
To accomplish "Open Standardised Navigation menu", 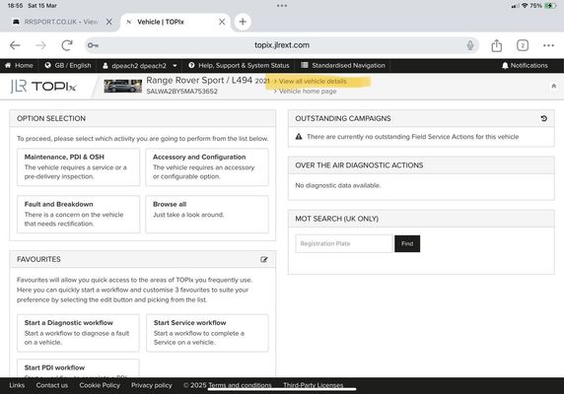I will 343,65.
